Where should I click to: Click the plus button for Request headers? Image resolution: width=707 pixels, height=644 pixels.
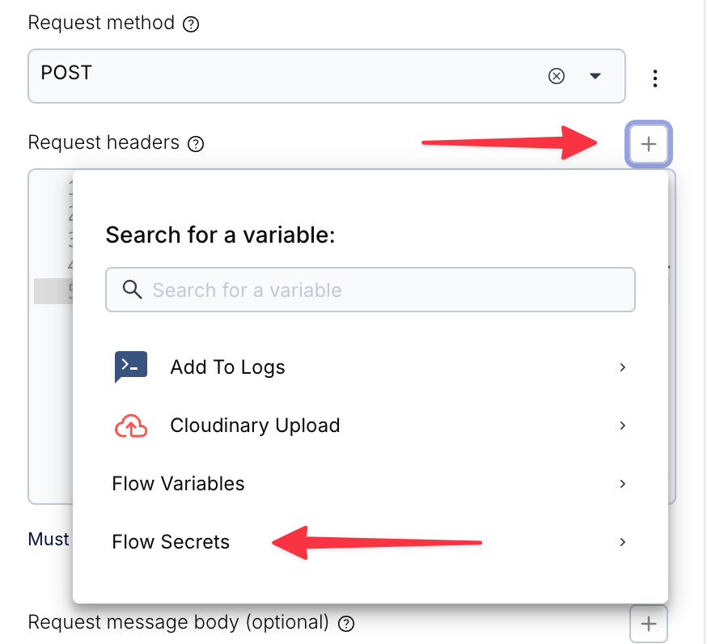click(x=649, y=145)
